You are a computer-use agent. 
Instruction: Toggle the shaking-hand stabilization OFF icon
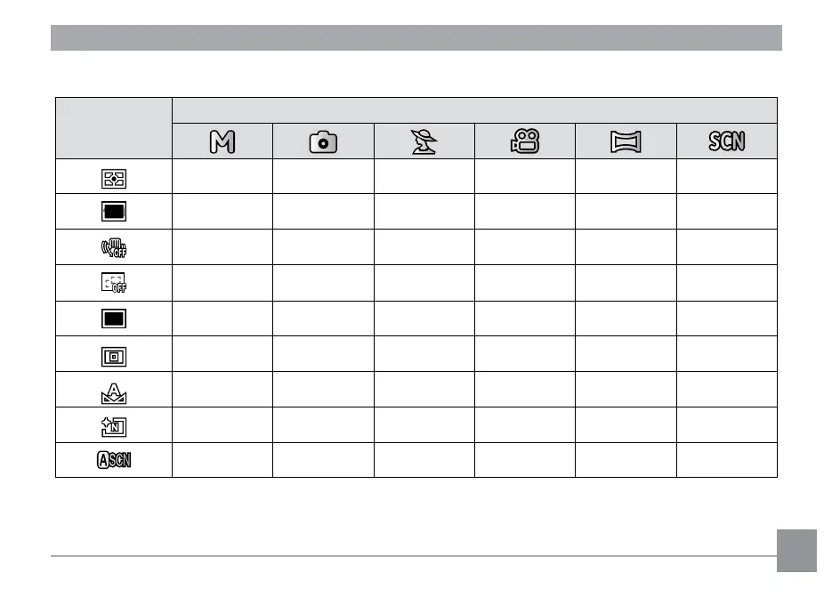(x=114, y=247)
